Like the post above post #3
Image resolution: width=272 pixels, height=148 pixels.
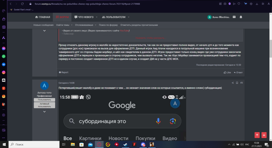tap(227, 72)
